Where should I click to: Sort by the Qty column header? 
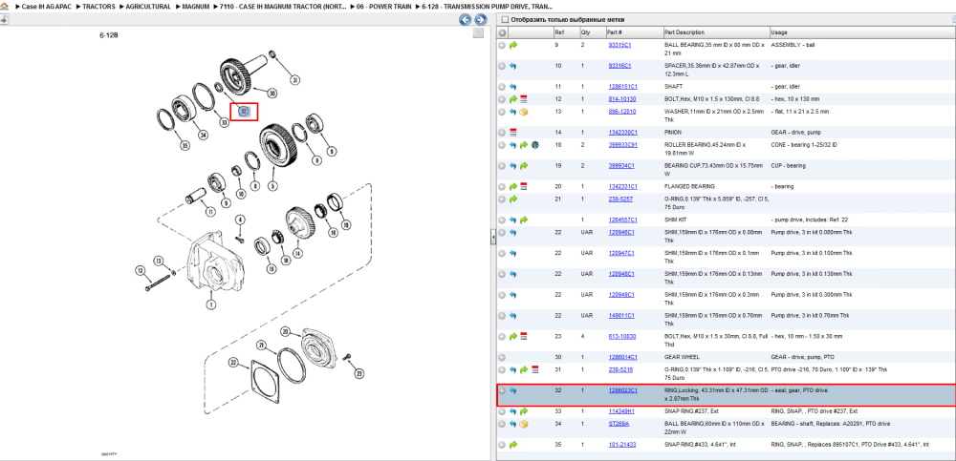[x=585, y=32]
